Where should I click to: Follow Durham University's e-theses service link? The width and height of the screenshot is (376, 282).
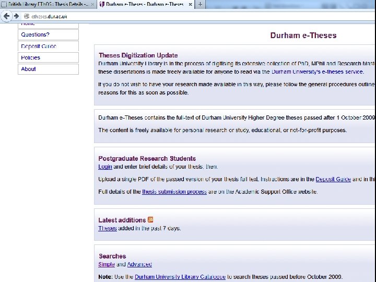coord(318,72)
